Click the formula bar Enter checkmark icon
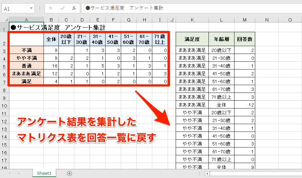The height and width of the screenshot is (178, 302). pos(62,8)
